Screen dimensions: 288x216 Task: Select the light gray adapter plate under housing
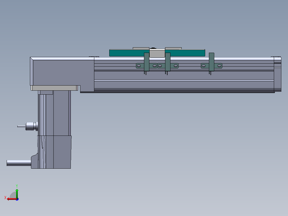pos(54,88)
